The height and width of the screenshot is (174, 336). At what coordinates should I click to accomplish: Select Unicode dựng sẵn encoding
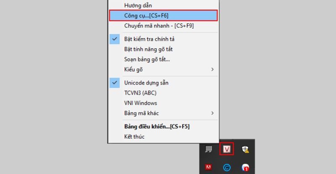tap(163, 83)
